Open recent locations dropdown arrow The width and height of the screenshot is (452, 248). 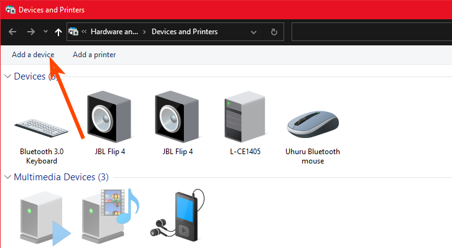coord(45,32)
